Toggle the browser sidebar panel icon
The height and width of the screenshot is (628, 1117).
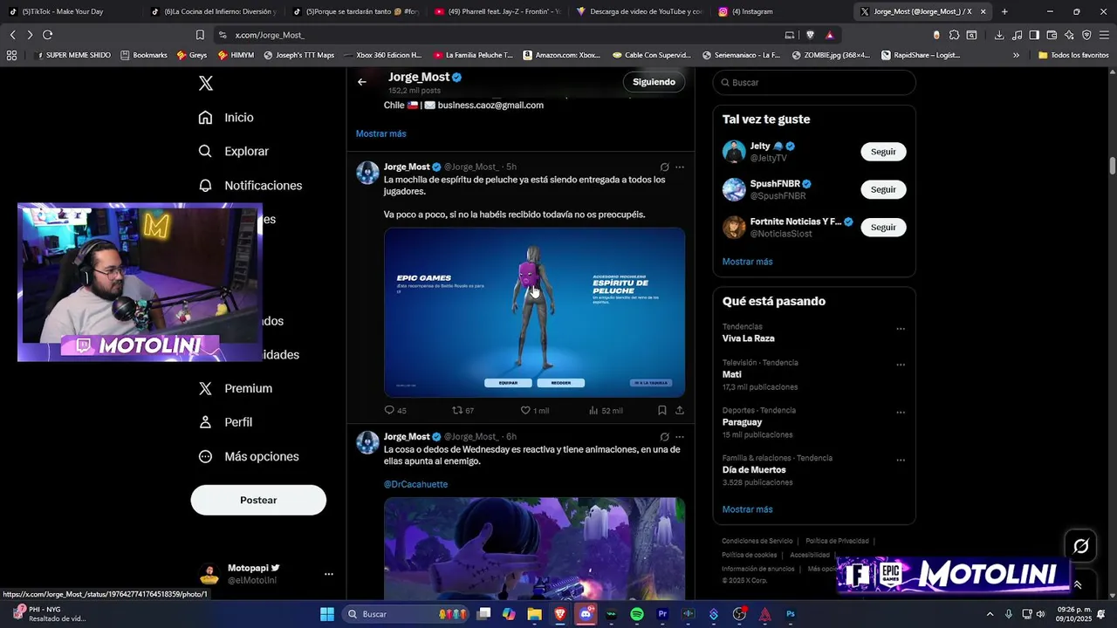1034,35
